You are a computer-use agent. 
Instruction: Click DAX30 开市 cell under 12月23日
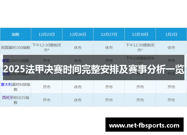coord(46,61)
